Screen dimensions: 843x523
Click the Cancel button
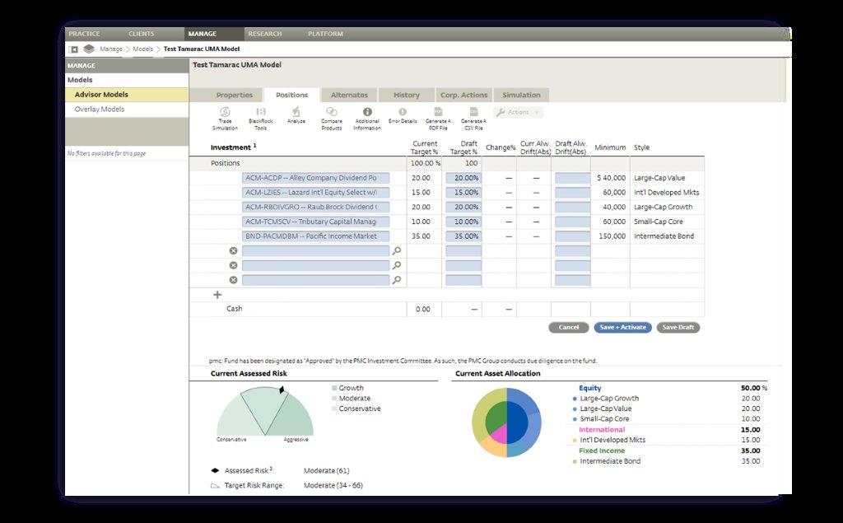[x=569, y=327]
